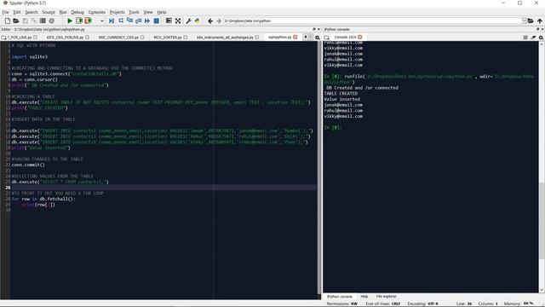545x307 pixels.
Task: Open the Edit menu
Action: (17, 12)
